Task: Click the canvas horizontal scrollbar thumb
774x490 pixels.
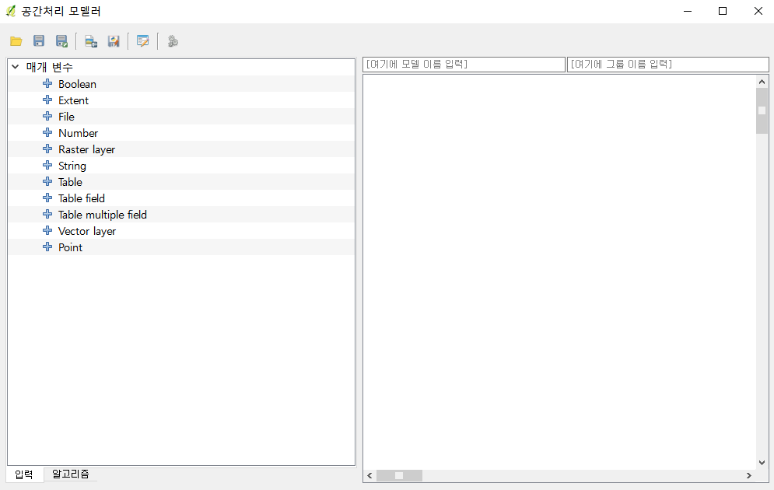Action: (x=399, y=475)
